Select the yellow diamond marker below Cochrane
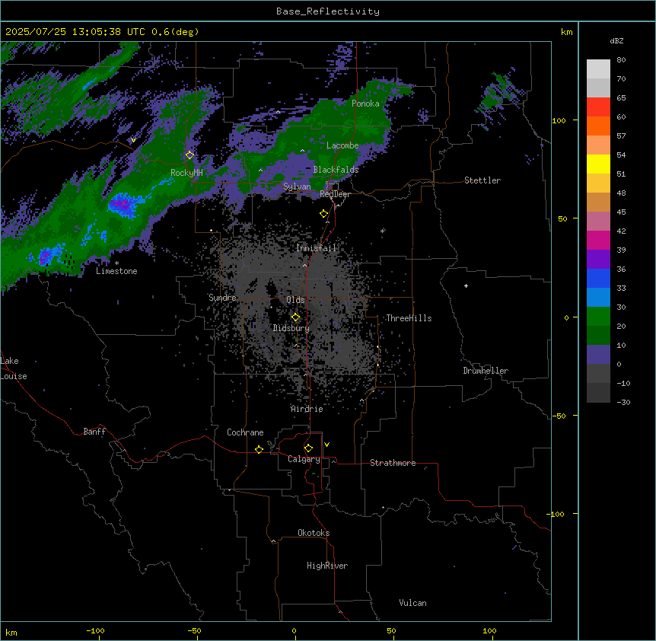 point(259,449)
